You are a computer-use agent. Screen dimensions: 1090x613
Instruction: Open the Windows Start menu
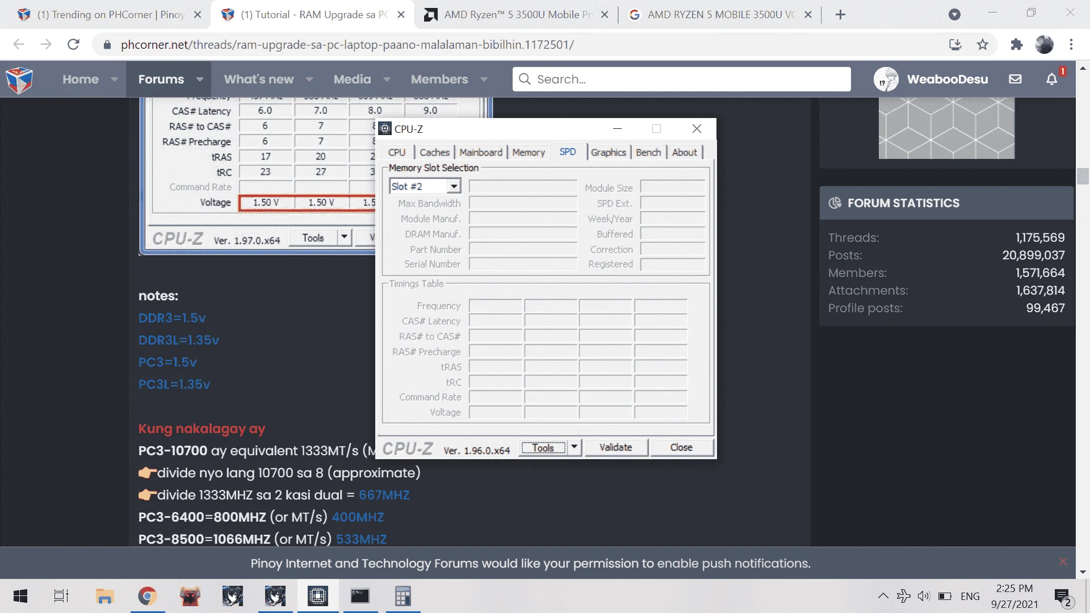click(20, 596)
